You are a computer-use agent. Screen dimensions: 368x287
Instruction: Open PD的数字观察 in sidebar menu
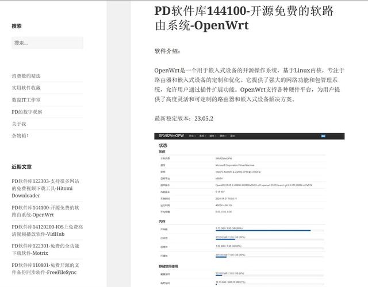coord(27,112)
